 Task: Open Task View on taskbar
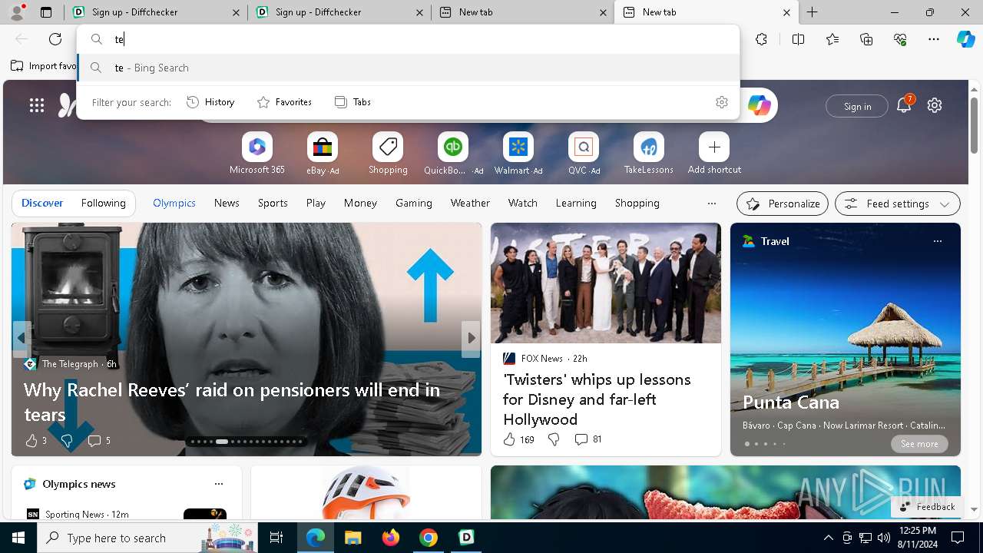tap(276, 538)
